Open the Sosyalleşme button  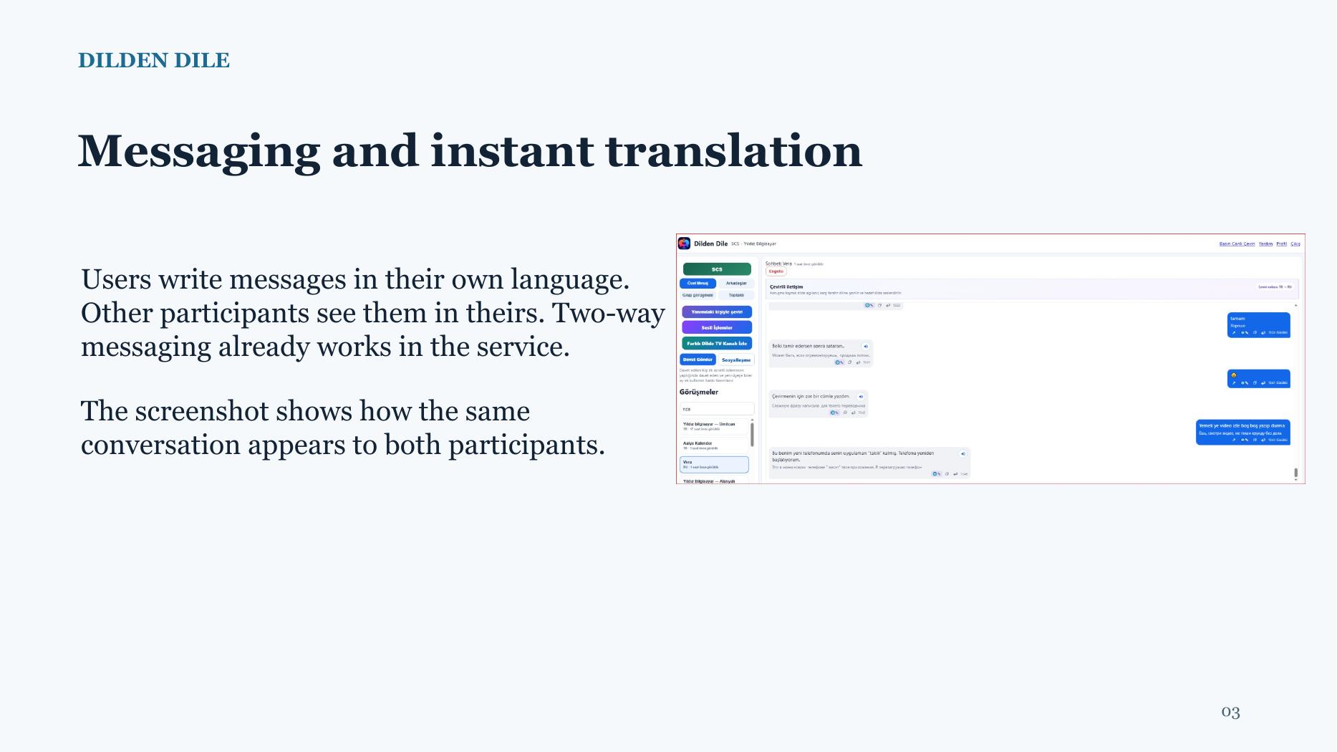736,360
